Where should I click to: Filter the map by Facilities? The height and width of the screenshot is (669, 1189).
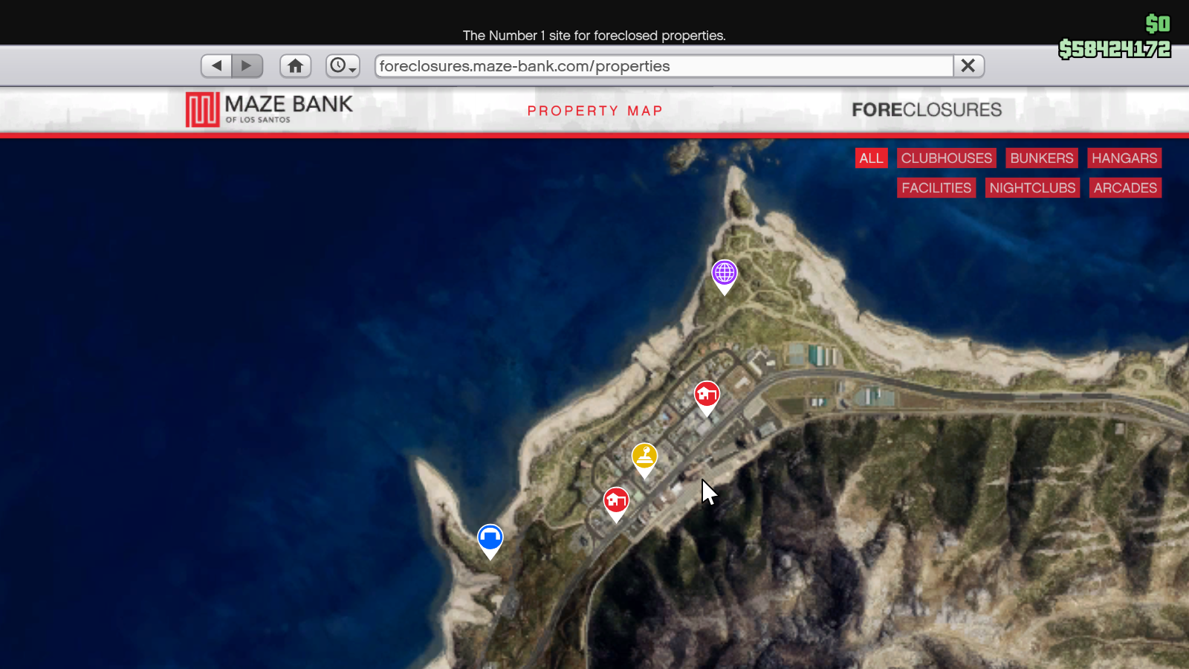point(936,188)
